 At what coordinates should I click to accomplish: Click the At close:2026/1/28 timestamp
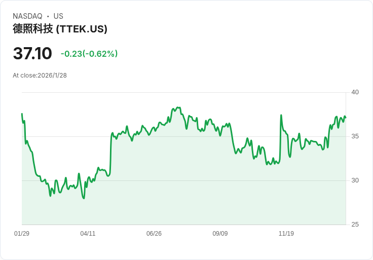click(x=40, y=76)
